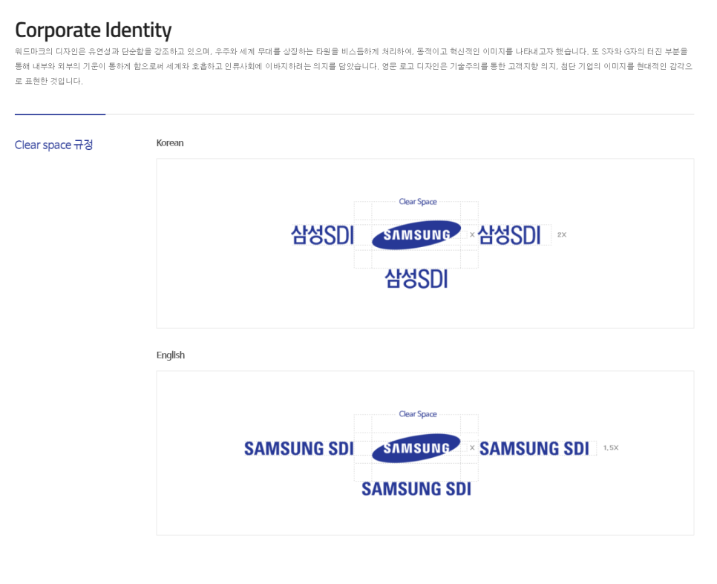Viewport: 717px width, 584px height.
Task: Click the bottom SAMSUNG SDI English wordmark
Action: [416, 489]
